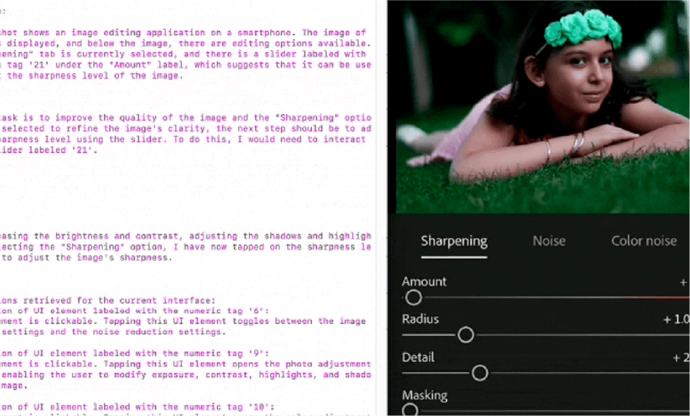Open the Color noise tab
690x416 pixels.
click(643, 241)
